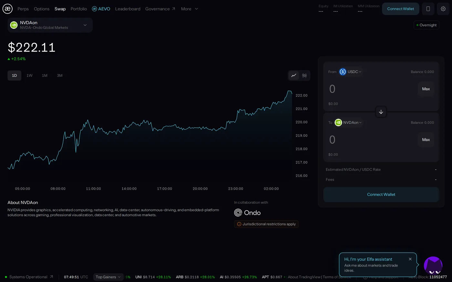Open the AEVO token page
Screen dimensions: 452x282
point(101,9)
